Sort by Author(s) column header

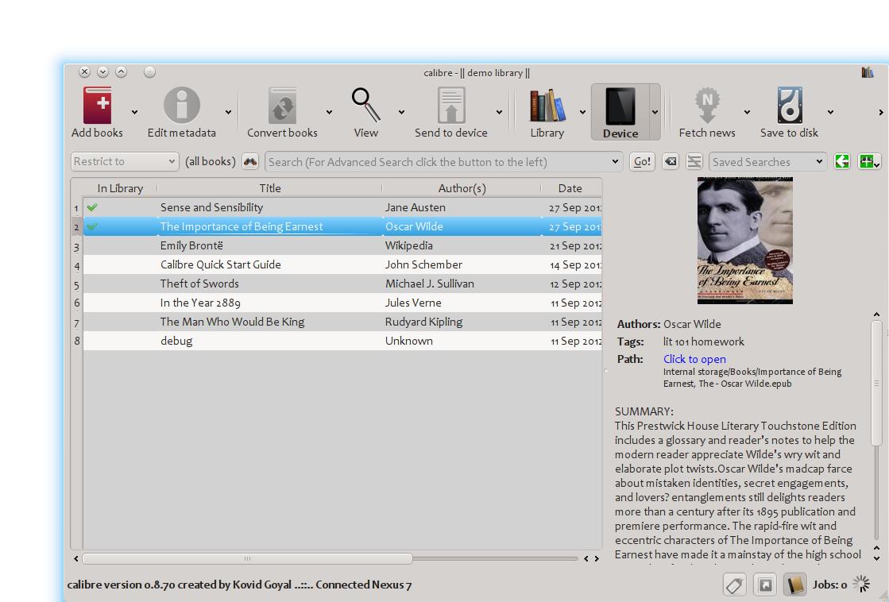click(462, 188)
